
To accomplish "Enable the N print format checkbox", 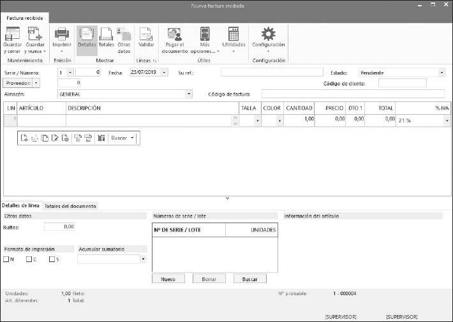I will 6,260.
